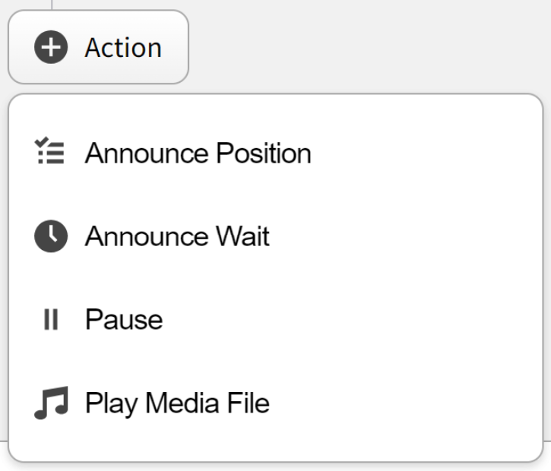Choose Announce Wait from the action list
This screenshot has width=551, height=471.
(177, 236)
